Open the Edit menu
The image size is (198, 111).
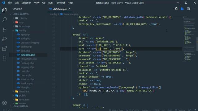pyautogui.click(x=16, y=3)
